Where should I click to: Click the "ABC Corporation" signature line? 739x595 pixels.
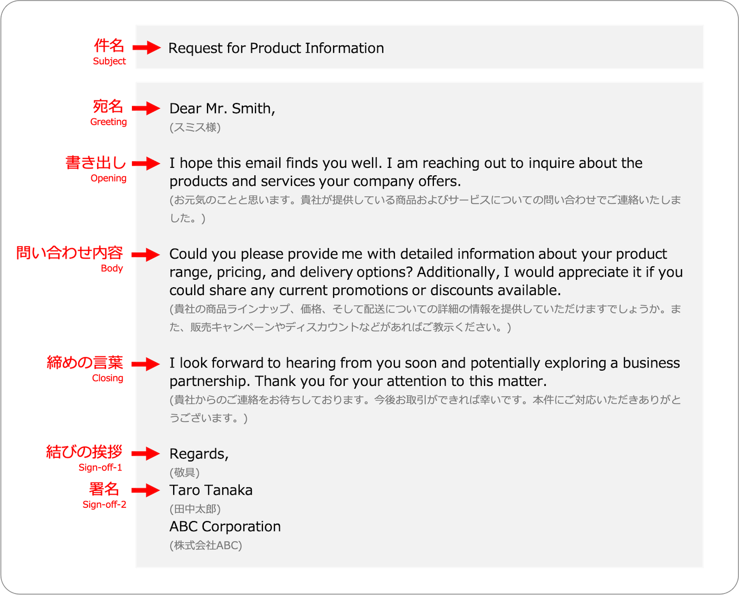(x=225, y=526)
